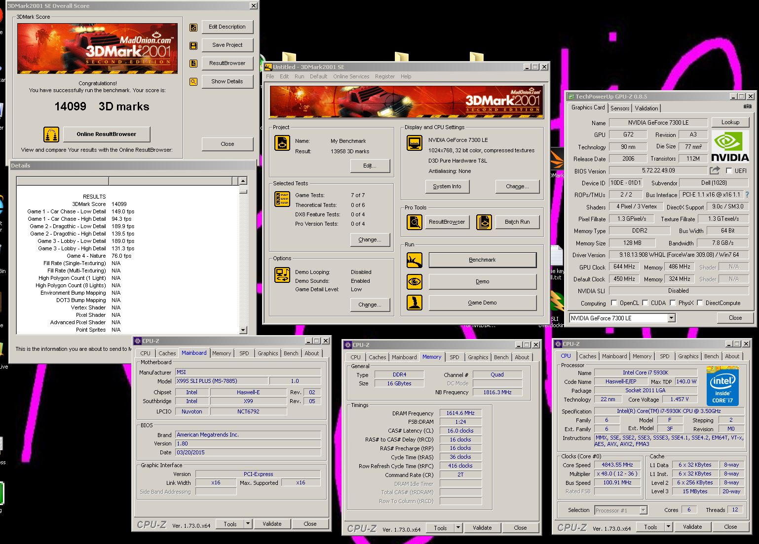This screenshot has width=759, height=544.
Task: Open Tools dropdown arrow in CPU tab CPU-Z window
Action: [668, 527]
